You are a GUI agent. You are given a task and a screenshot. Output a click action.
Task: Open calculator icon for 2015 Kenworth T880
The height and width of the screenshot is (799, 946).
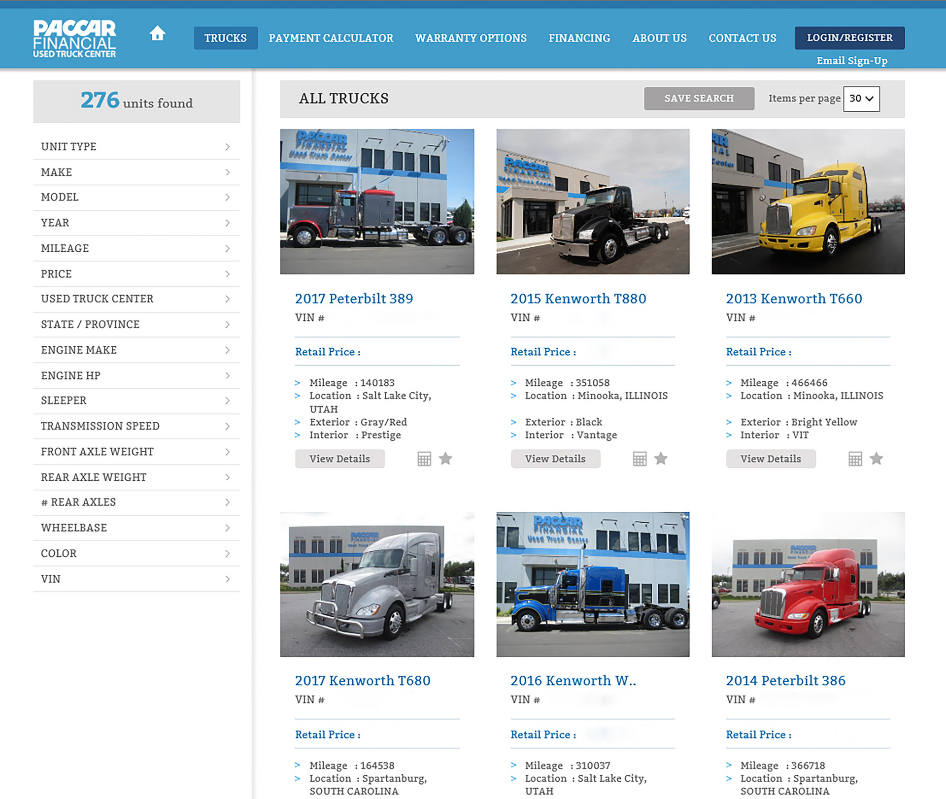click(x=640, y=459)
